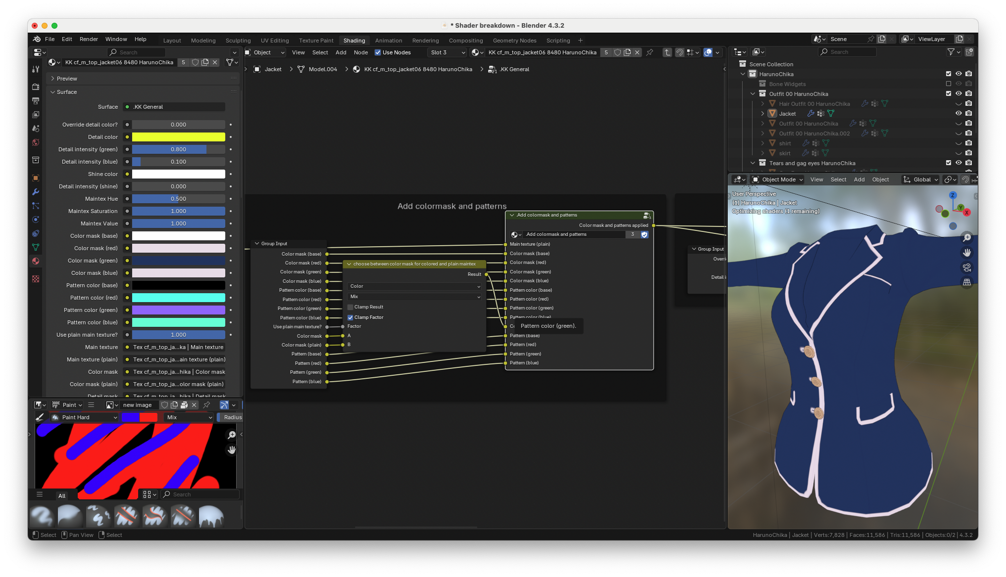Open the Modifiers wrench properties tab
Viewport: 1006px width, 577px height.
click(x=36, y=192)
